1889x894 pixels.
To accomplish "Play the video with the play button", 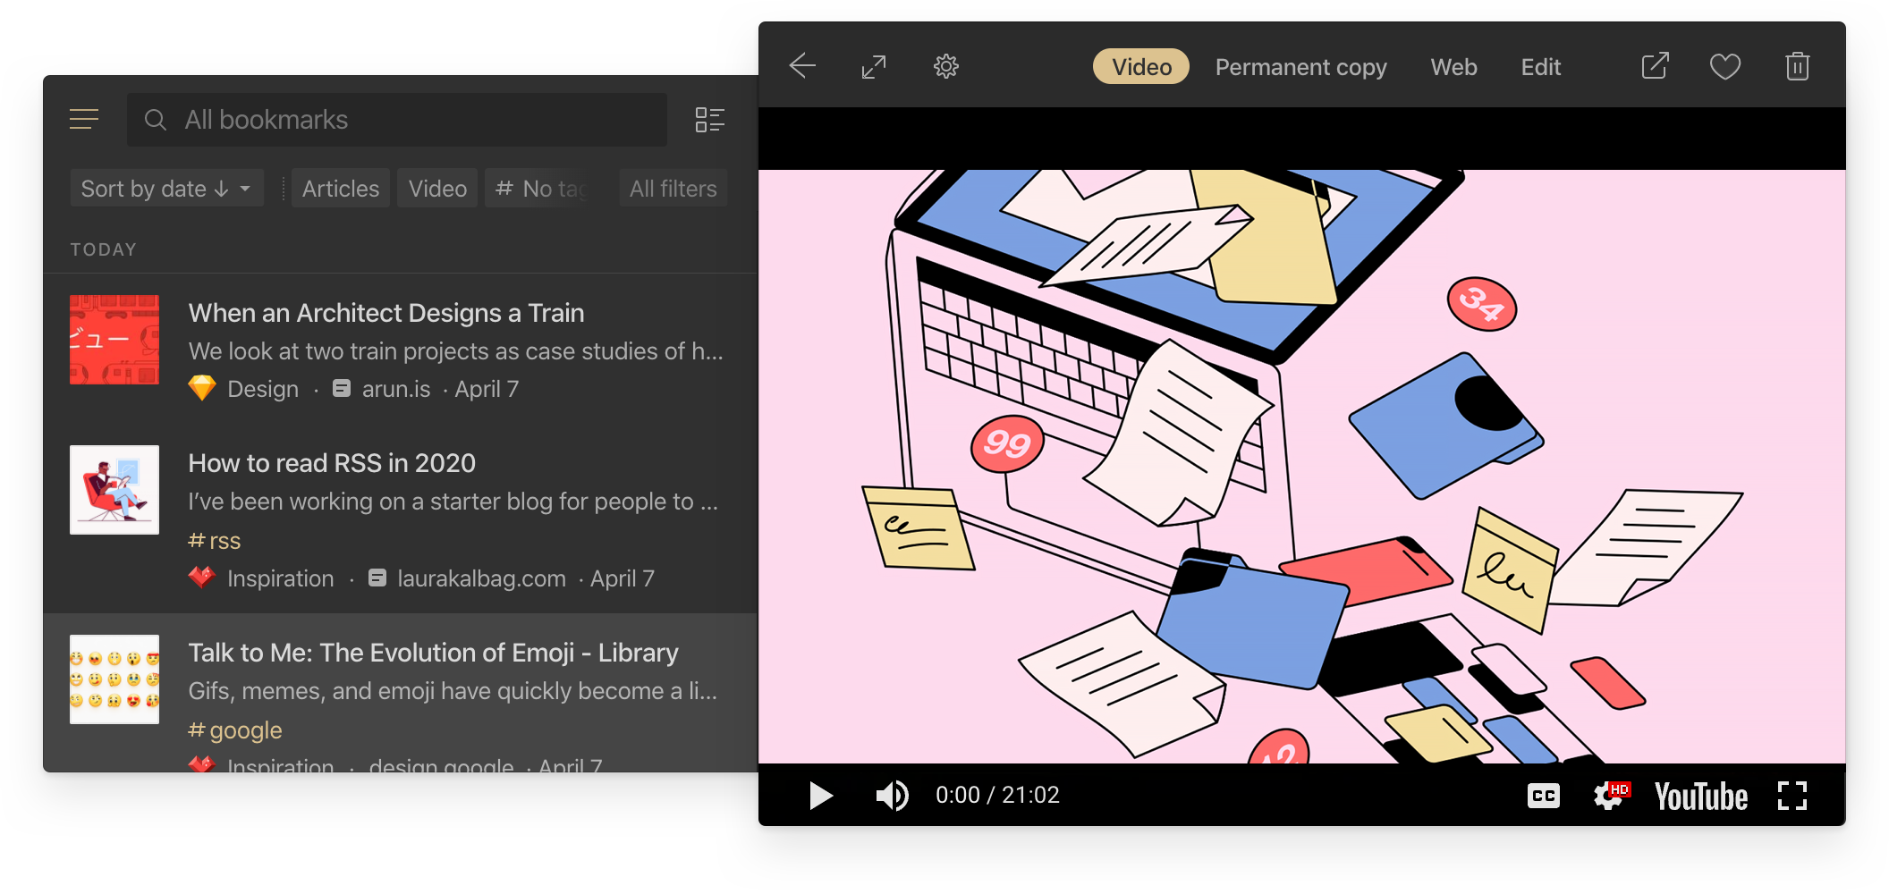I will pyautogui.click(x=820, y=795).
